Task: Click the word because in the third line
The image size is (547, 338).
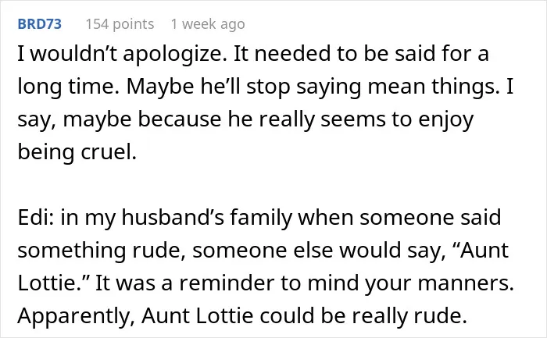Action: [180, 119]
